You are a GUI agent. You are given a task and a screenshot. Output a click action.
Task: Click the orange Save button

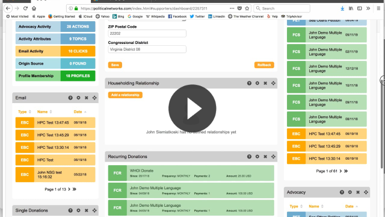115,65
